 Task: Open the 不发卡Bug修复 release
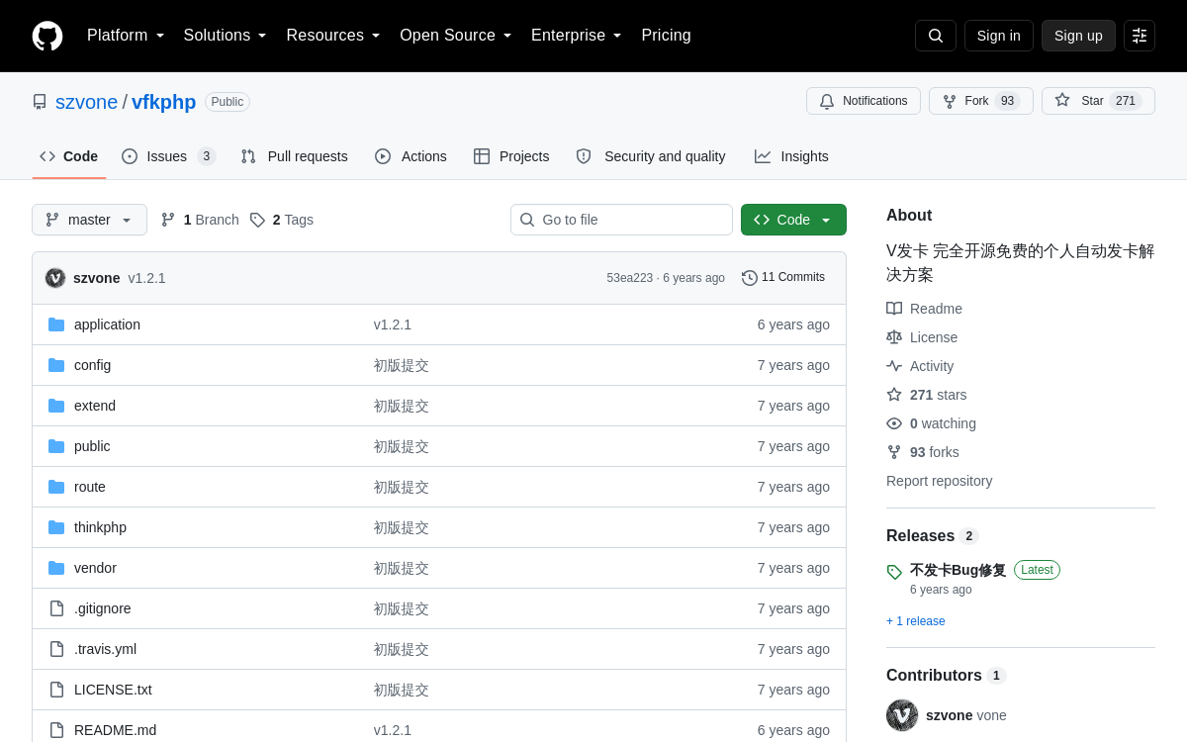[x=958, y=570]
